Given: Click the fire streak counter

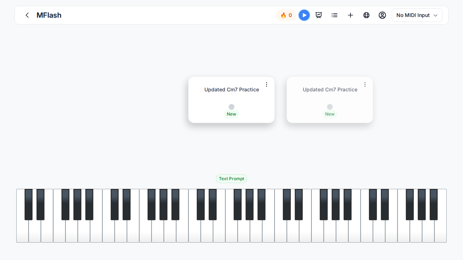Looking at the screenshot, I should (x=286, y=15).
